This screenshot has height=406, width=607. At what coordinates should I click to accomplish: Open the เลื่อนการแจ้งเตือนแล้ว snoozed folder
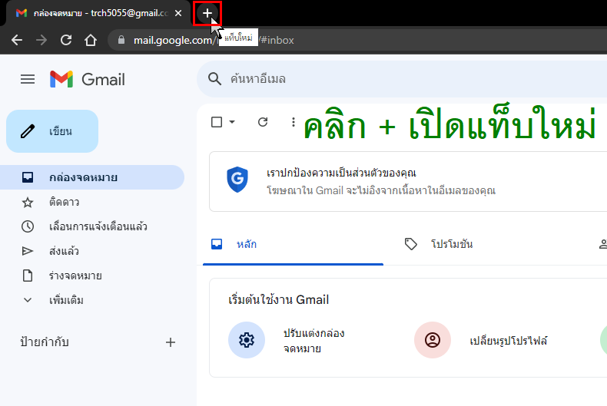[x=91, y=226]
